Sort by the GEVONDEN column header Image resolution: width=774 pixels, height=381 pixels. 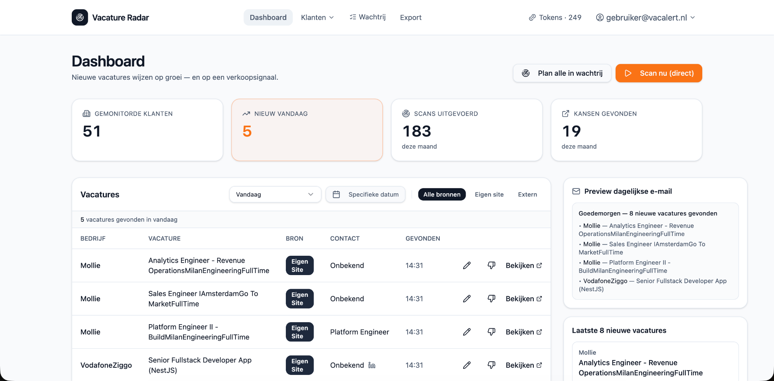click(x=423, y=238)
